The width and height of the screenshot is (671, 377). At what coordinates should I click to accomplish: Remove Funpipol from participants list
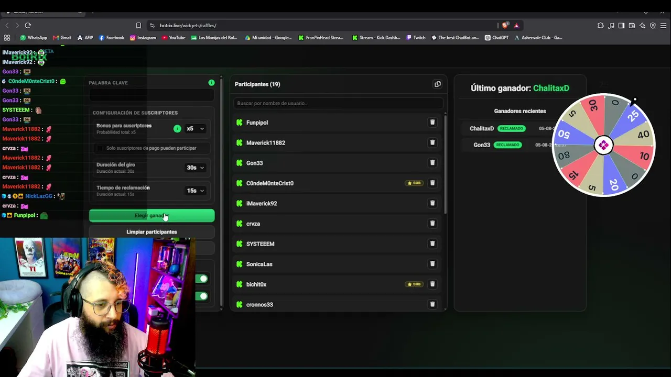point(432,123)
